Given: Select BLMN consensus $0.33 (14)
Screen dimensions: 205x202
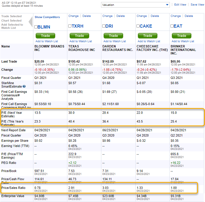Looking at the screenshot, I should 42,92.
